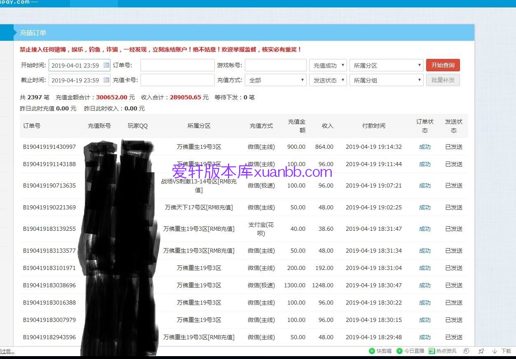Click 成功 status link for order B190419191430997
Viewport: 516px width, 359px height.
[x=425, y=147]
